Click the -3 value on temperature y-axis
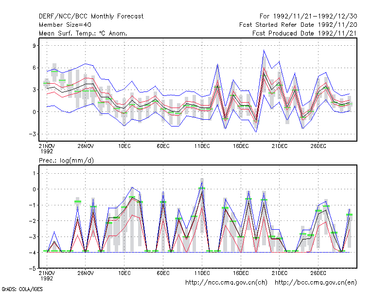Image resolution: width=389 pixels, height=292 pixels. (32, 134)
